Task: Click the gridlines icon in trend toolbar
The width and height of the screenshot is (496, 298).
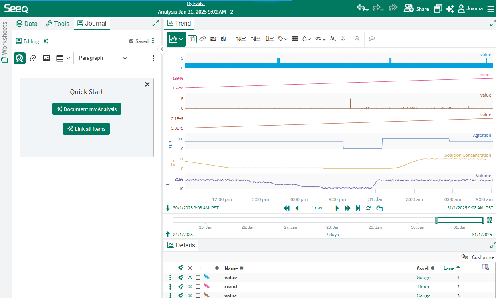Action: click(x=295, y=39)
